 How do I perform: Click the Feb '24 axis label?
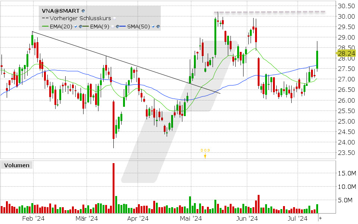click(33, 218)
